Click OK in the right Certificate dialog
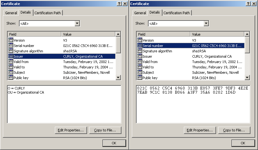The width and height of the screenshot is (258, 150). 243,143
